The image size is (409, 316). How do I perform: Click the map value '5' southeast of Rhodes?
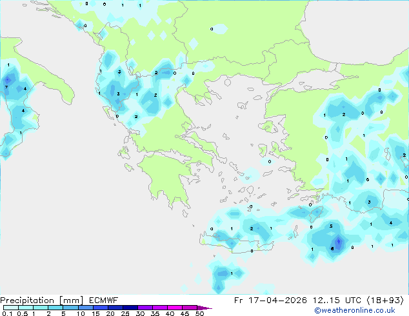(x=331, y=226)
